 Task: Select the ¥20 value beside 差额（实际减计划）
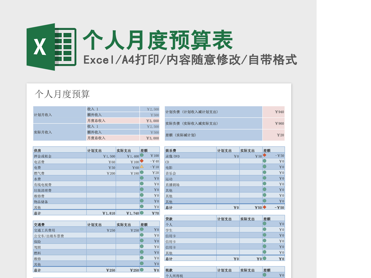click(274, 135)
